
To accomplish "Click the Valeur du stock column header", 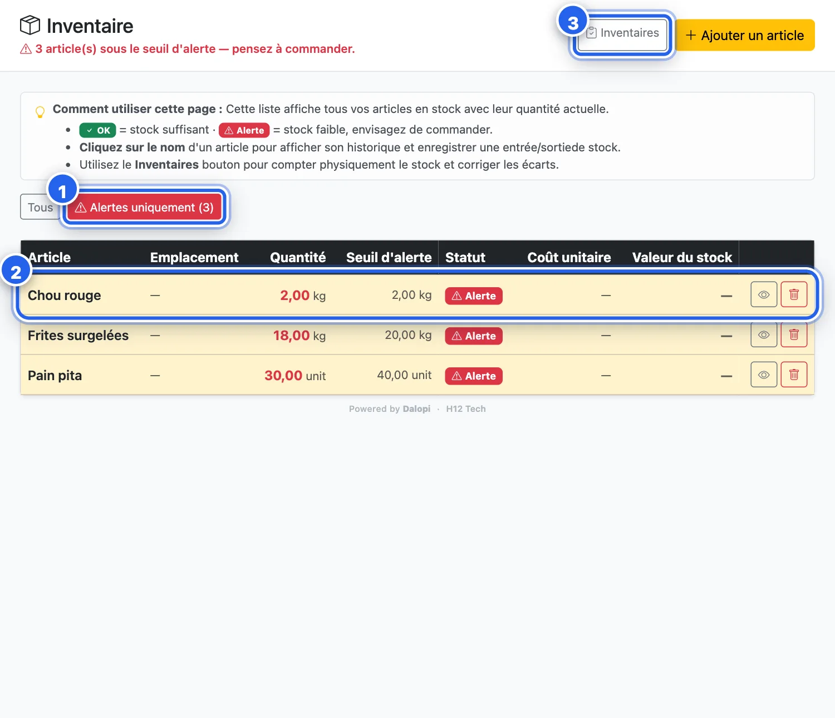I will pyautogui.click(x=682, y=257).
